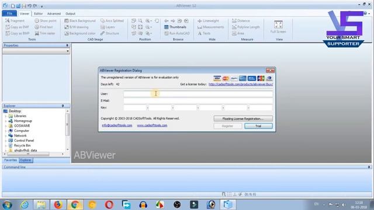Toggle Lineweight display

point(208,21)
